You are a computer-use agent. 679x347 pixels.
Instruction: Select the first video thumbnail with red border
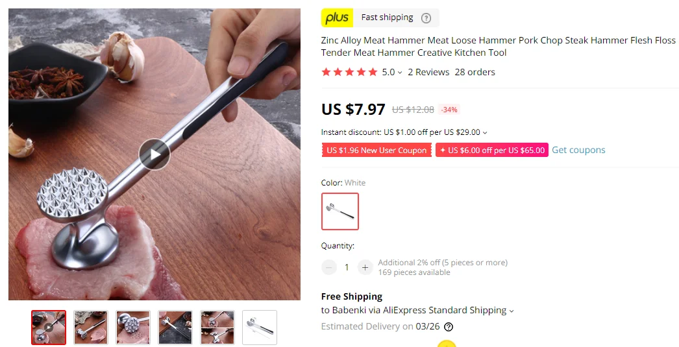point(49,328)
